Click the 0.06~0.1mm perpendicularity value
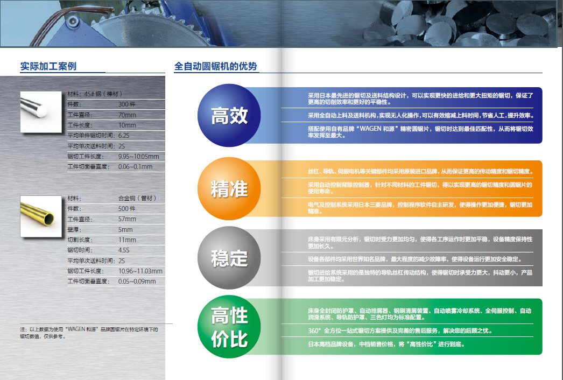The width and height of the screenshot is (563, 380). [x=135, y=167]
